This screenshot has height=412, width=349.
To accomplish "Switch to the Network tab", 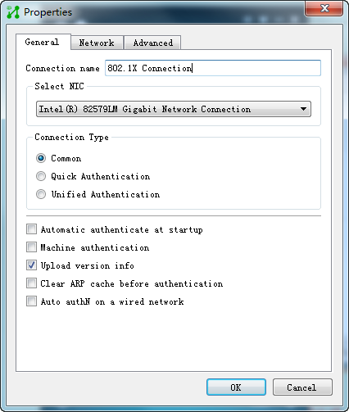I will [97, 43].
